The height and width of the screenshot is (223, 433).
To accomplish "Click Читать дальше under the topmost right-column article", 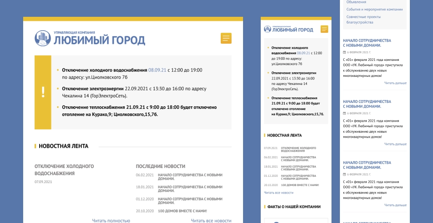I will (x=395, y=83).
